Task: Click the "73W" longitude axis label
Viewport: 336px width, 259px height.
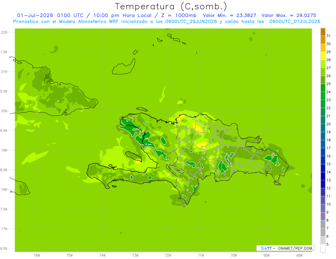Action: click(135, 255)
